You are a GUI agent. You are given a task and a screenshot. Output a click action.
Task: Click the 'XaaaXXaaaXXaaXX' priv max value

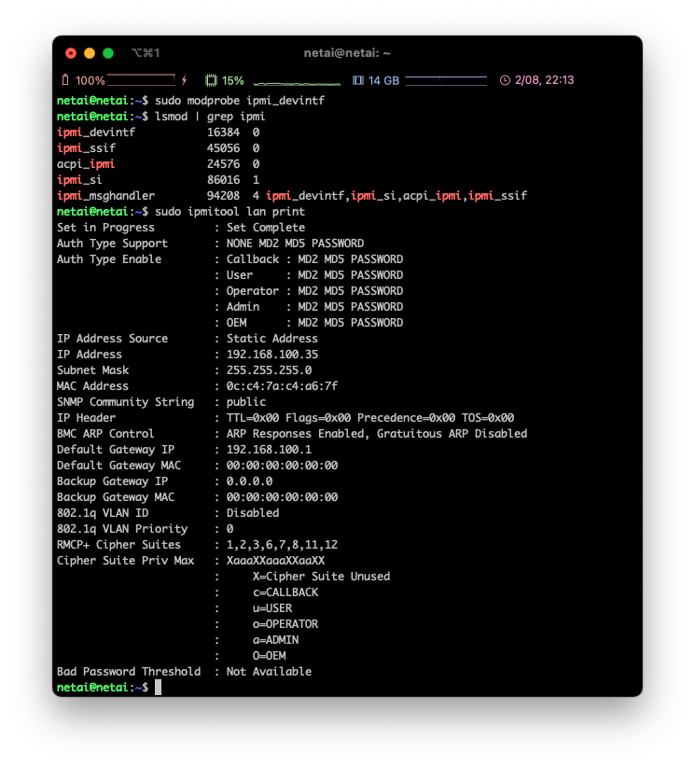(x=275, y=561)
